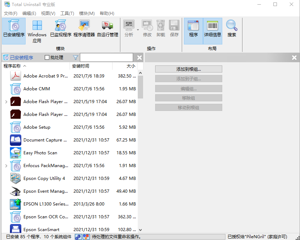Screen dimensions: 300x240
Task: Click the 修改 toolbar button
Action: pyautogui.click(x=147, y=28)
